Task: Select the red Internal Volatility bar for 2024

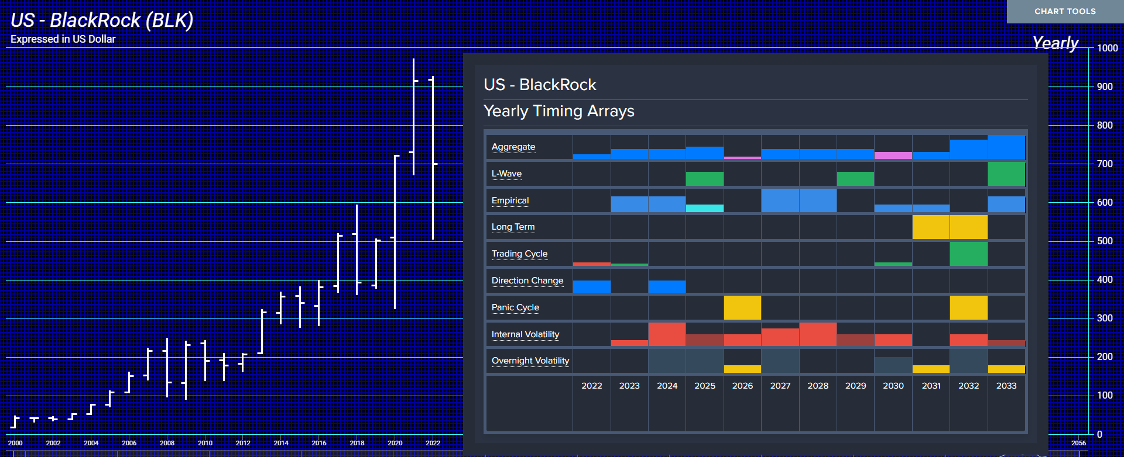Action: coord(667,334)
